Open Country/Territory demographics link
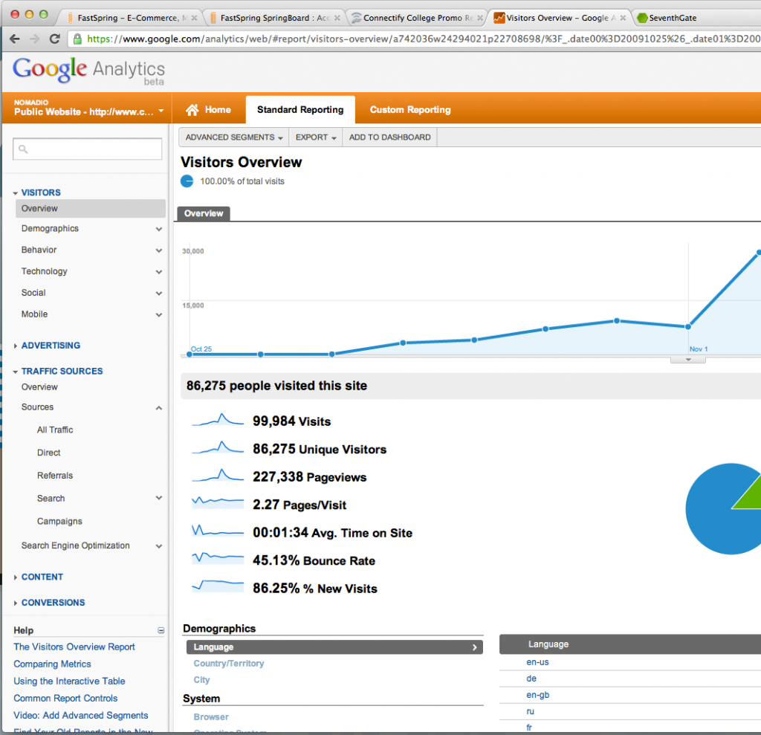This screenshot has width=761, height=735. coord(229,664)
